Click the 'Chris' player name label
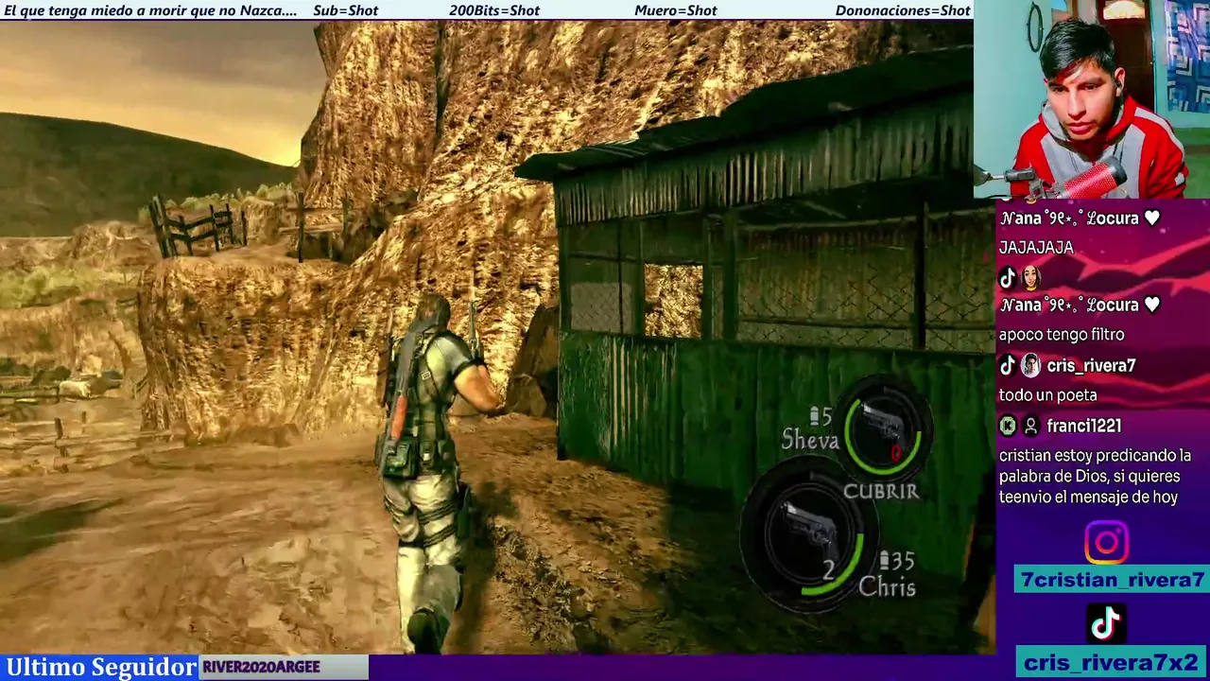The width and height of the screenshot is (1210, 681). point(887,587)
